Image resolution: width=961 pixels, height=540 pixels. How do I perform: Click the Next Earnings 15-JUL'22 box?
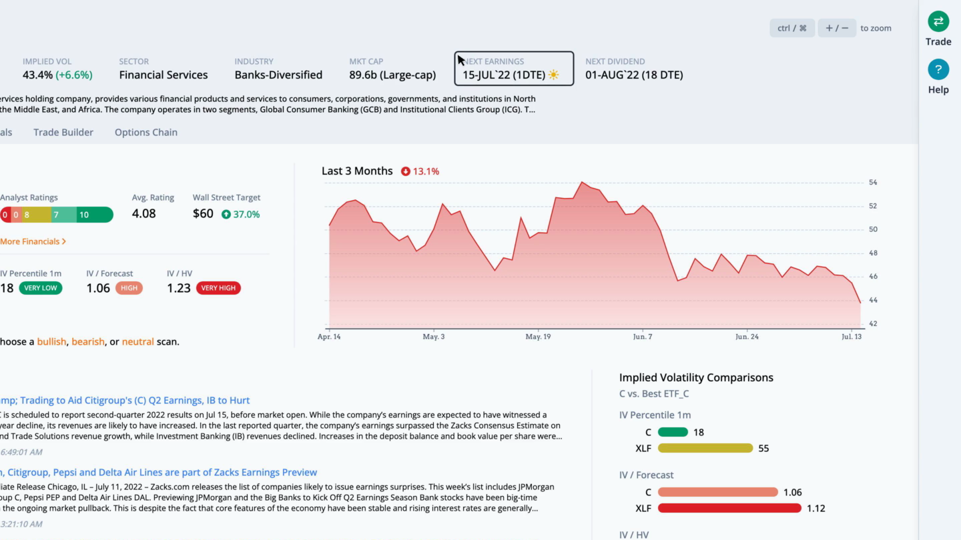pyautogui.click(x=514, y=69)
